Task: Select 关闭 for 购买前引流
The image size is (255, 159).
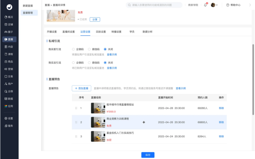Action: pos(105,49)
